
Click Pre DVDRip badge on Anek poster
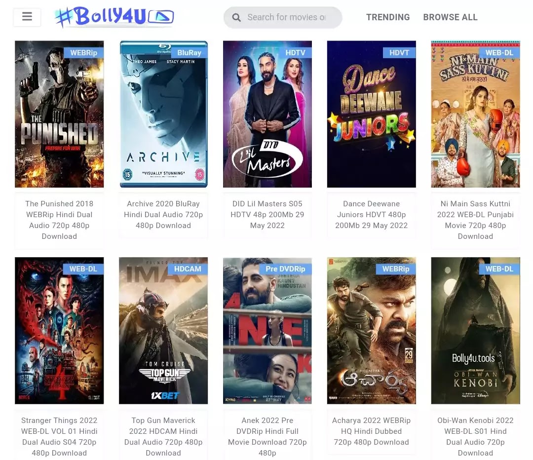[x=286, y=269]
